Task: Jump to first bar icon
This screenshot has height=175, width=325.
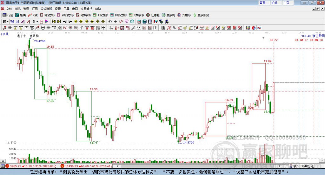Action: coord(53,22)
